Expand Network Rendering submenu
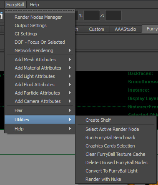 click(x=40, y=50)
